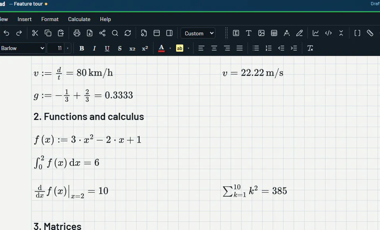Apply red font color swatch

point(161,48)
